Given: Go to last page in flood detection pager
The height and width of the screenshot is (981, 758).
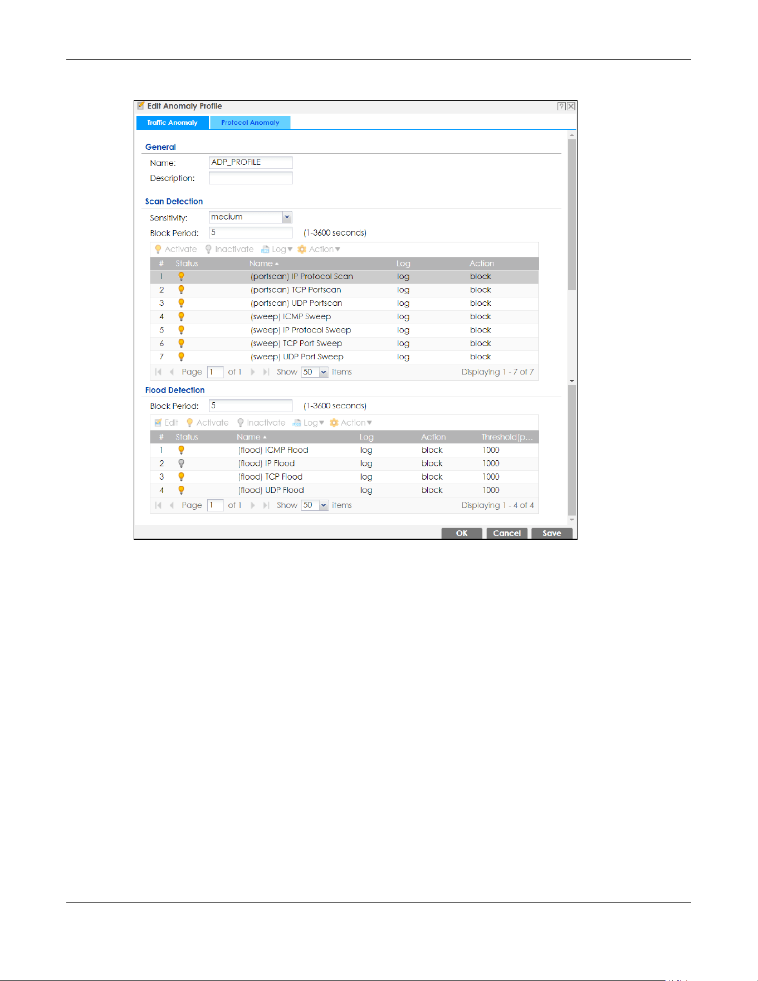Looking at the screenshot, I should click(266, 505).
